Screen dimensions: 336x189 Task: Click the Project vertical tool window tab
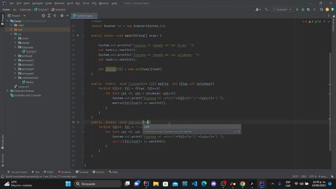pyautogui.click(x=3, y=20)
